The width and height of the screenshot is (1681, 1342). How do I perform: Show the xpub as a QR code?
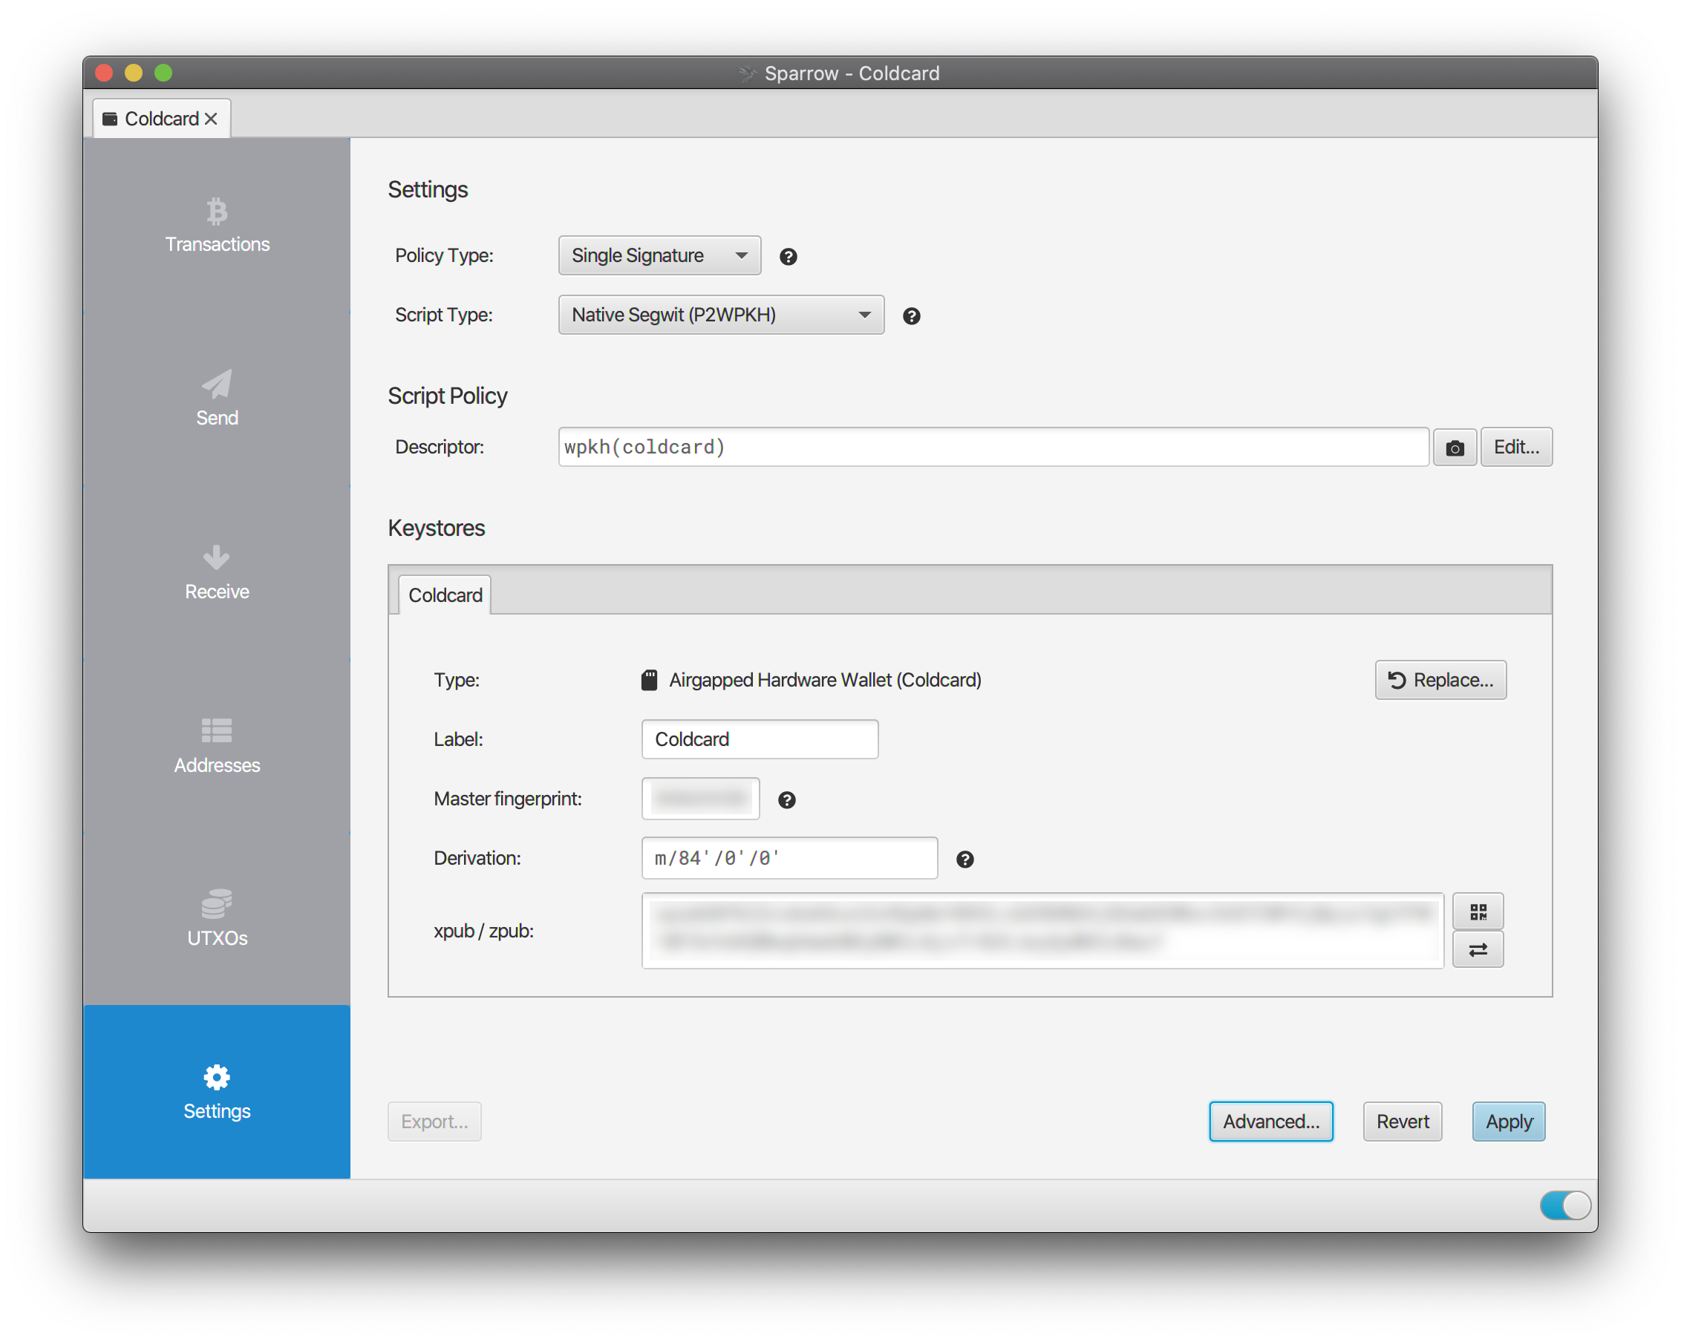click(1478, 910)
